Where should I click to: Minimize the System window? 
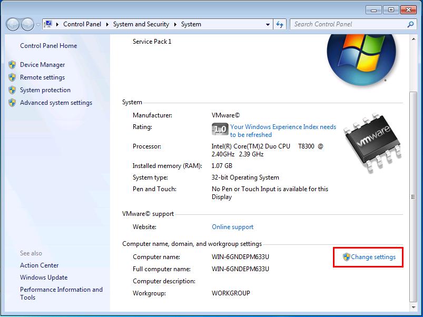coord(373,10)
